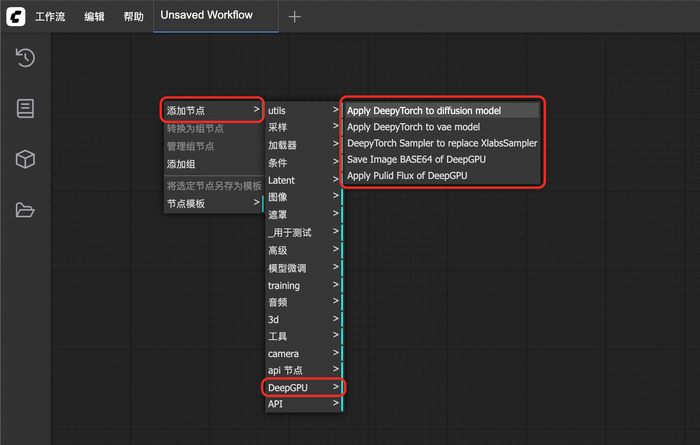Expand the 添加节点 submenu
This screenshot has width=700, height=445.
click(213, 110)
